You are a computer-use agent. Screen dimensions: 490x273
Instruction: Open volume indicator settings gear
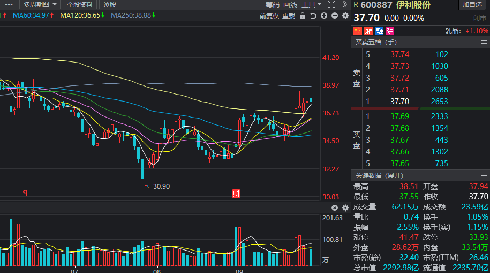coord(345,208)
